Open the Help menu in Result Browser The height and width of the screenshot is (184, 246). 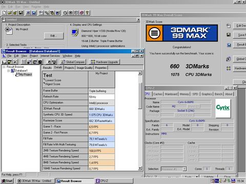tap(77, 56)
